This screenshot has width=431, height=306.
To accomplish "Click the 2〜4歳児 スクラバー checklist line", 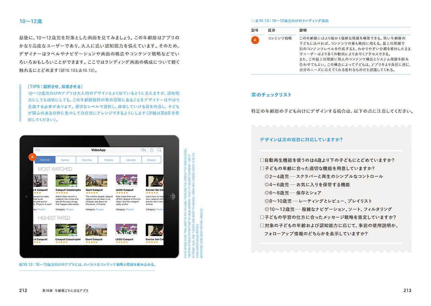I will click(x=324, y=176).
